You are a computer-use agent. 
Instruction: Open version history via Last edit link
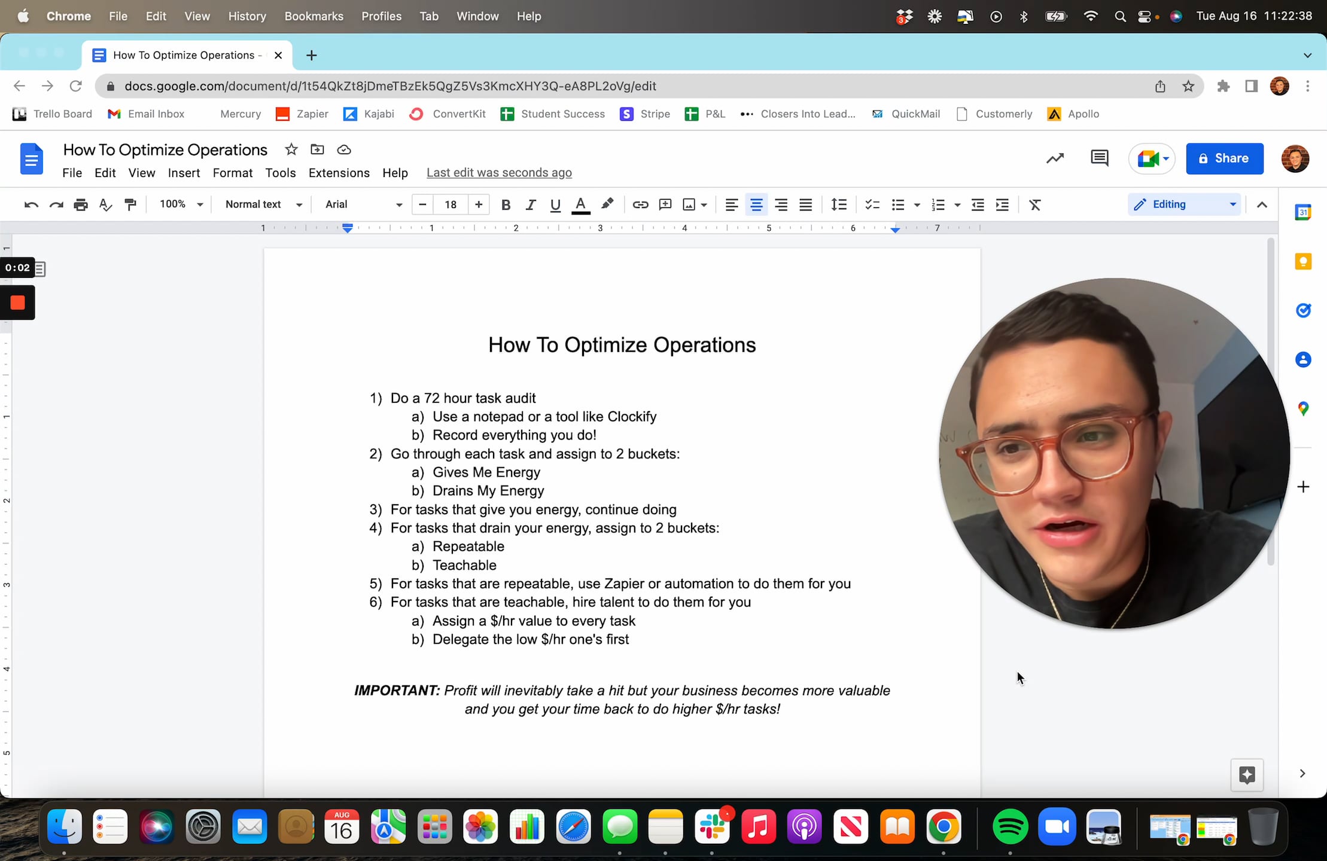point(499,172)
